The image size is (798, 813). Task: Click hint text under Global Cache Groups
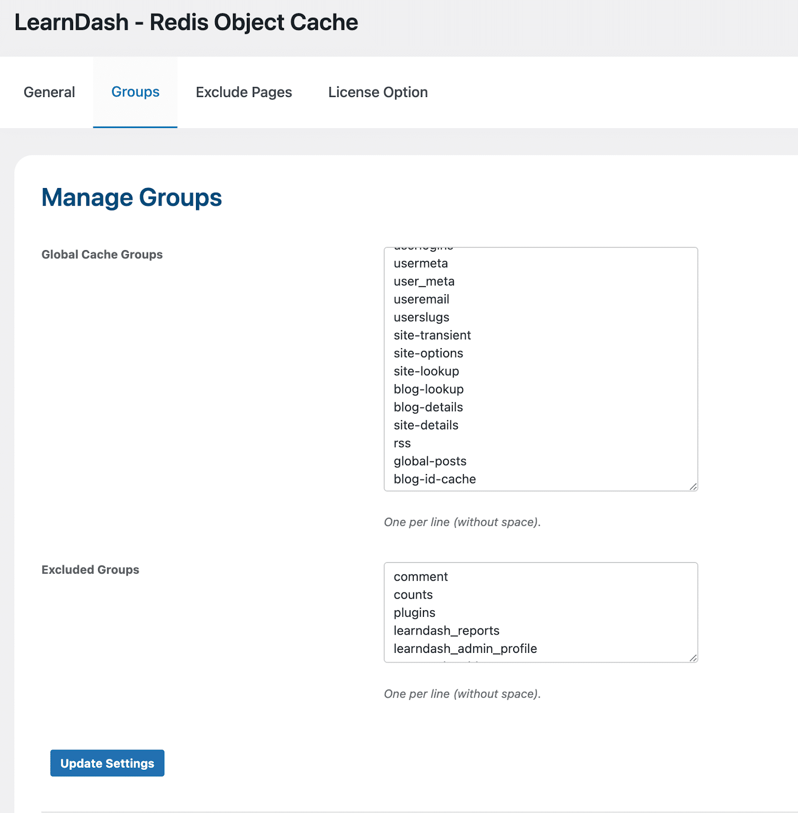pyautogui.click(x=462, y=522)
